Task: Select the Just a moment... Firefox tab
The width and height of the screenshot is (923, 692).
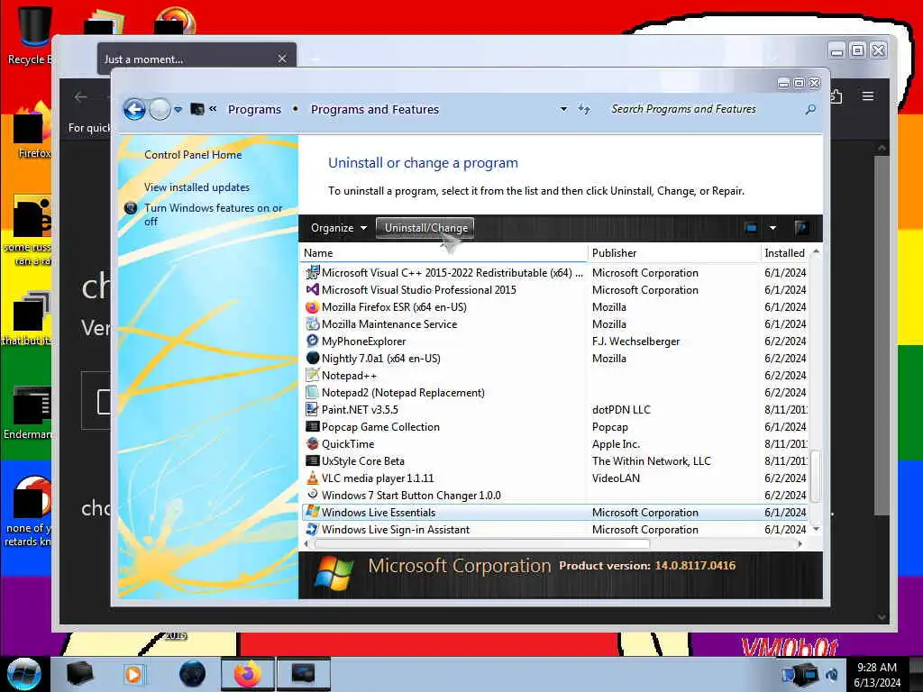Action: (x=196, y=59)
